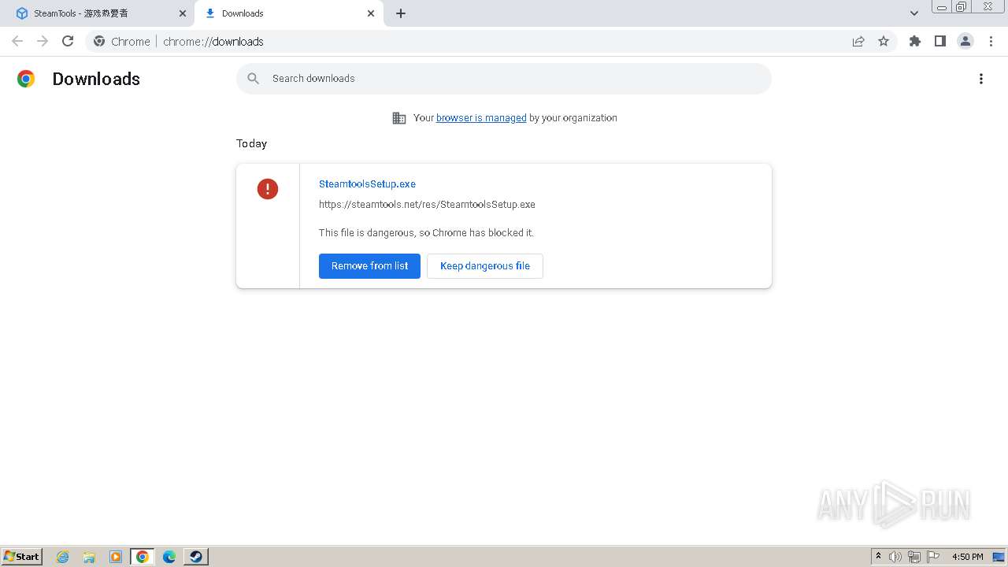Viewport: 1008px width, 567px height.
Task: Click the file is dangerous warning text
Action: (x=426, y=233)
